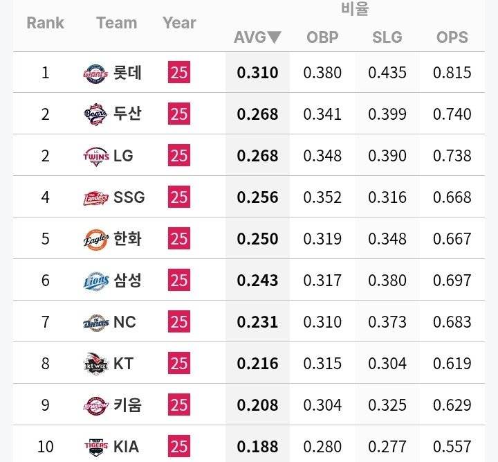The image size is (498, 462).
Task: Click the red 25 year badge for KIA
Action: coord(179,446)
